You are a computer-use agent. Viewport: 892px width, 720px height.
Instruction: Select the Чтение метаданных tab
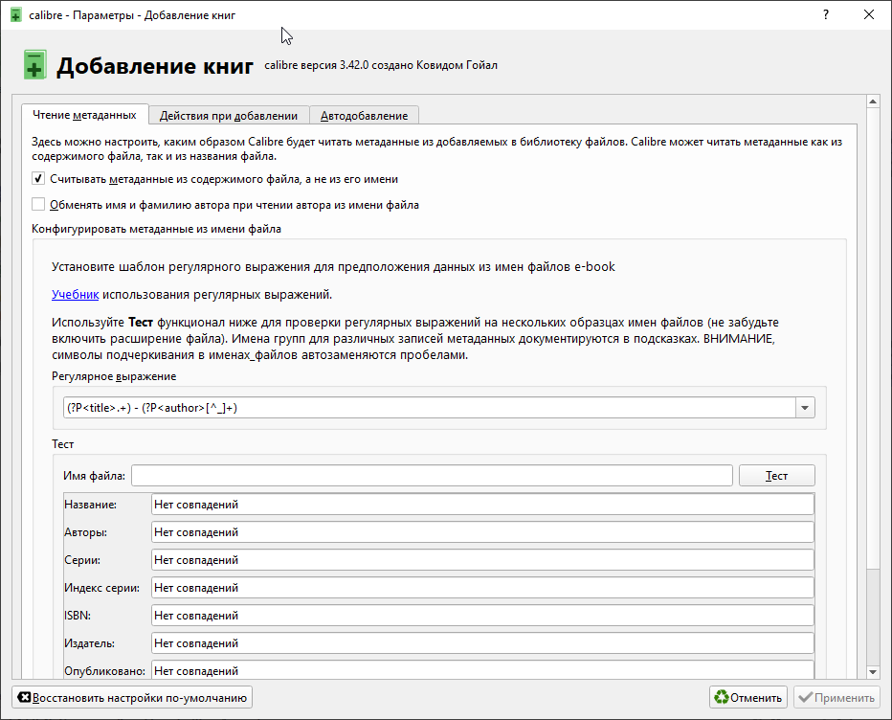click(84, 115)
